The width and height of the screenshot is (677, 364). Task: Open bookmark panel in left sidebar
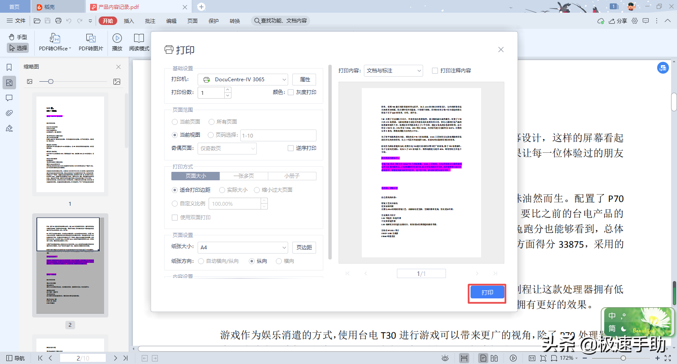(9, 67)
